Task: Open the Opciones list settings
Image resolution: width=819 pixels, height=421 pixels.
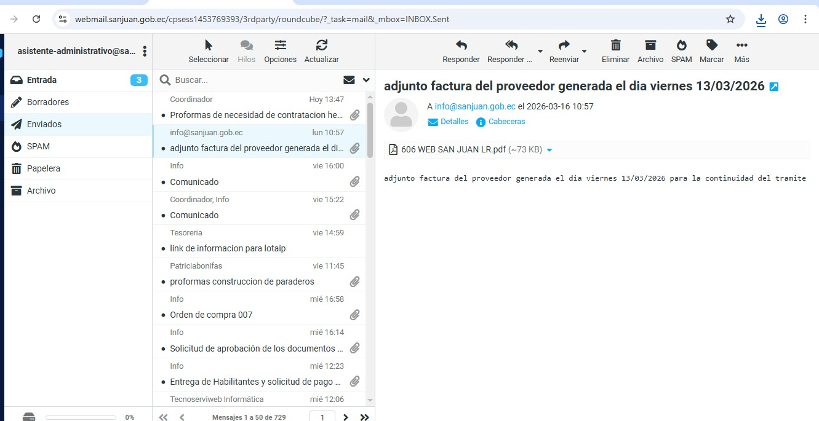Action: pos(280,45)
